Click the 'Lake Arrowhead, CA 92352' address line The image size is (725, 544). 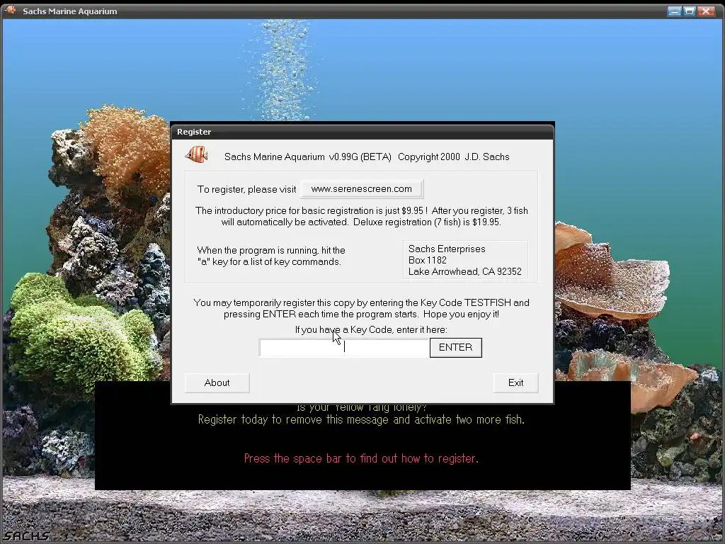coord(464,271)
